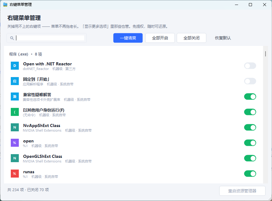
Task: Click the 兼 icon beside 兼容性疑难解答
Action: click(x=15, y=96)
